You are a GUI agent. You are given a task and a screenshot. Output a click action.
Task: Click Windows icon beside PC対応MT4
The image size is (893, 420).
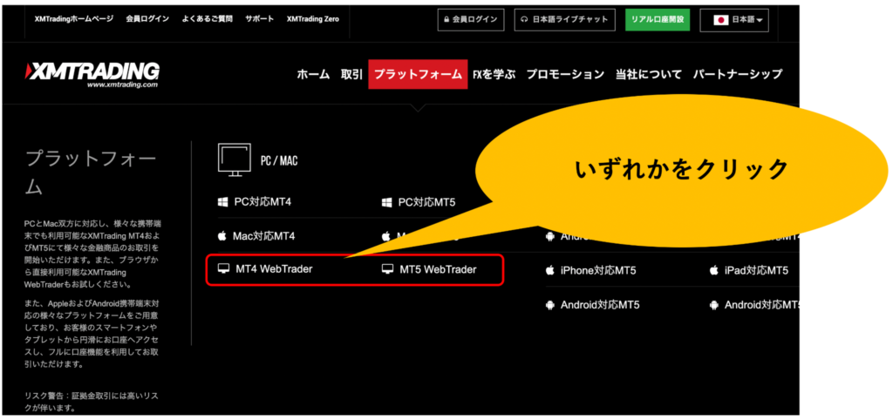pos(222,202)
